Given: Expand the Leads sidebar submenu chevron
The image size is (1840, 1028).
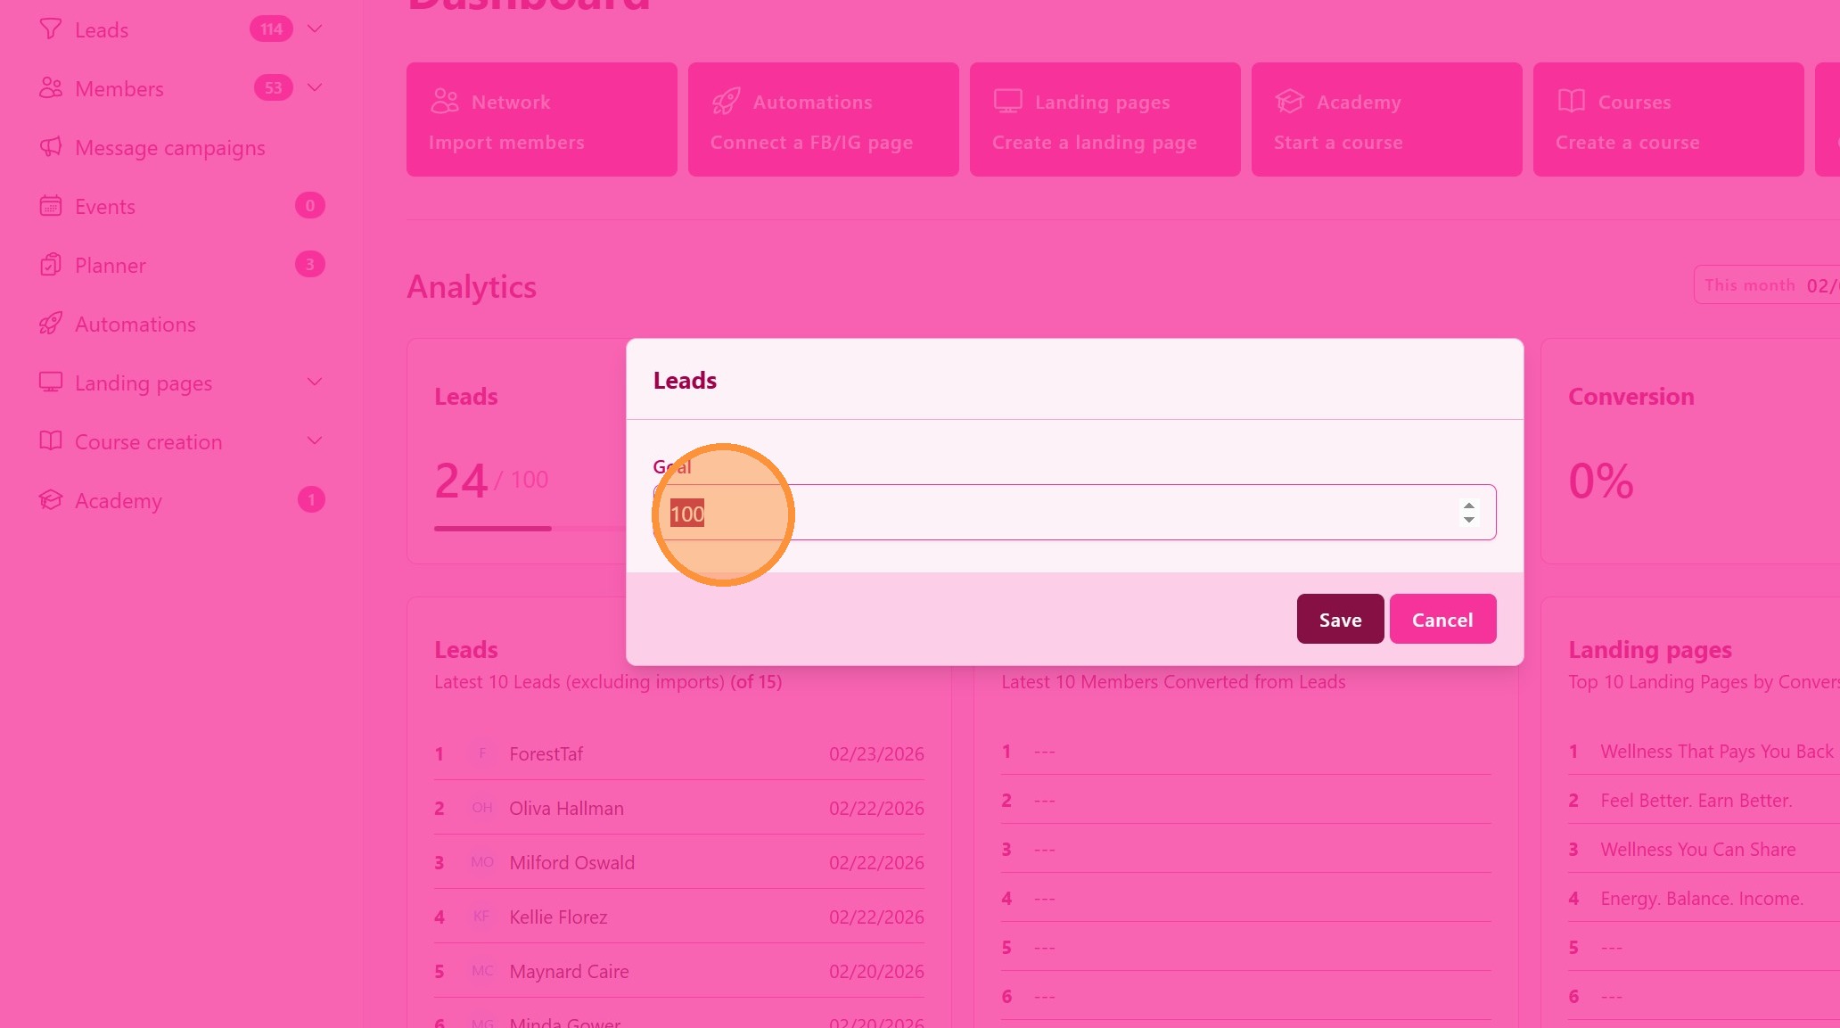Looking at the screenshot, I should [315, 29].
